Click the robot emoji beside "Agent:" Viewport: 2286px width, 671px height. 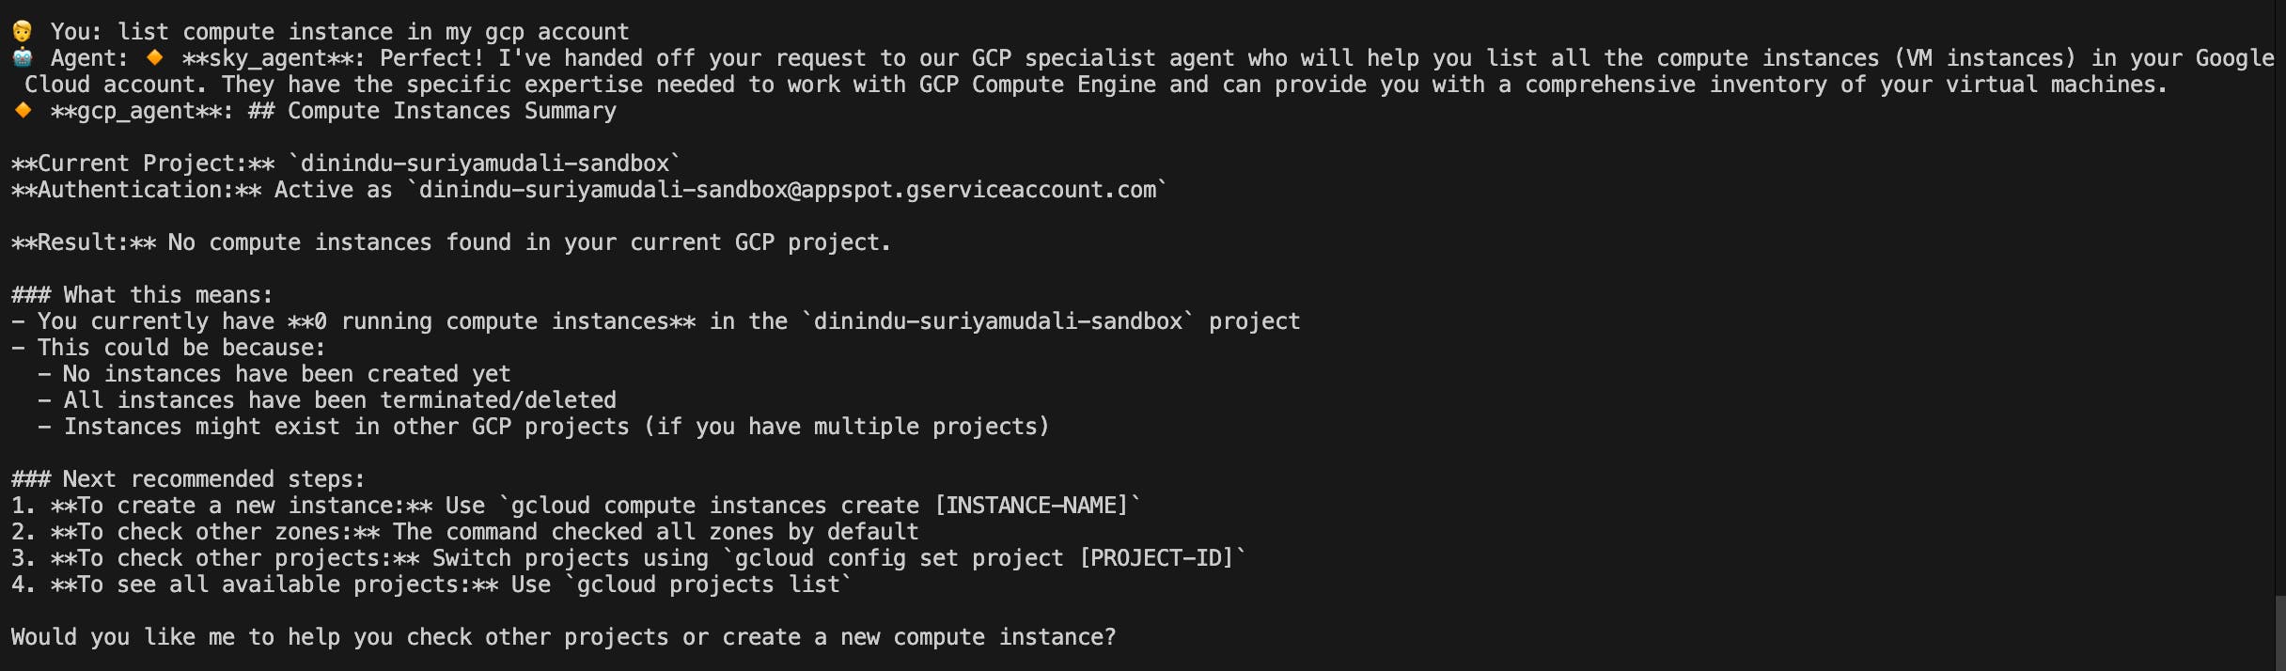click(22, 58)
